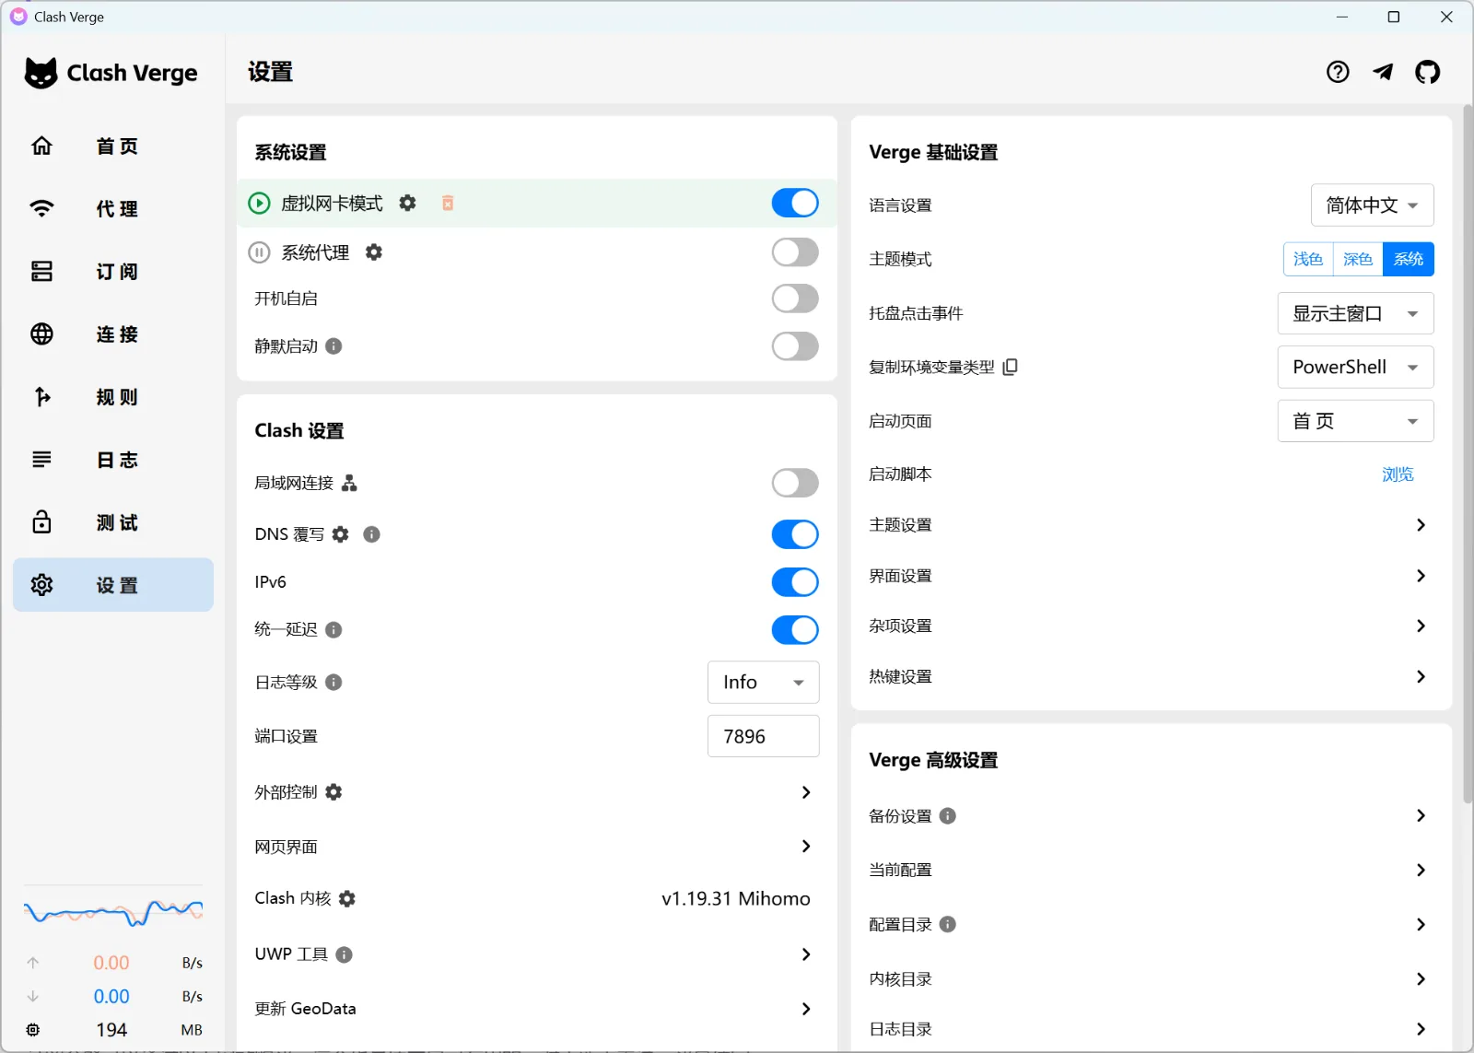Screen dimensions: 1474x1053
Task: Go to the 代理 proxies page
Action: 113,209
